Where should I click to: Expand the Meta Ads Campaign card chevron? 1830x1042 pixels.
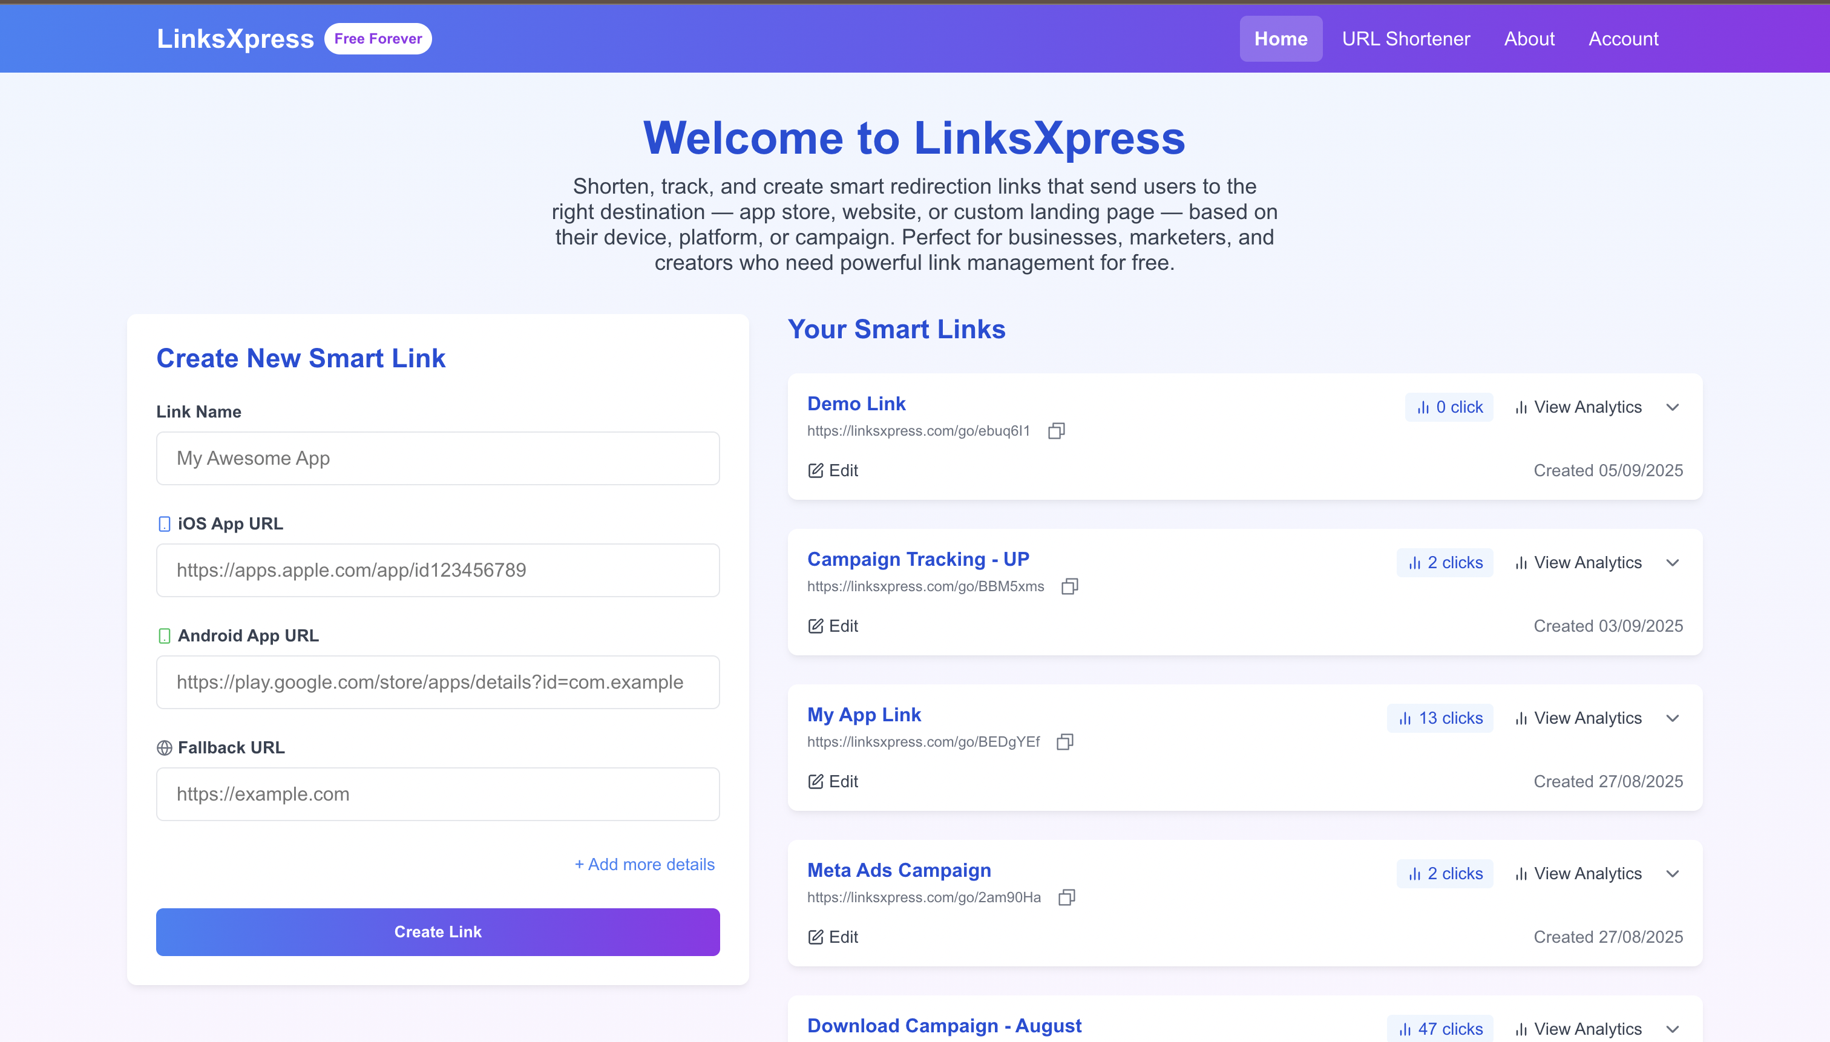tap(1673, 873)
